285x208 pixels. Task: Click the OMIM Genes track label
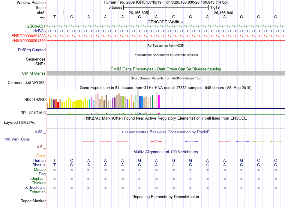click(34, 73)
